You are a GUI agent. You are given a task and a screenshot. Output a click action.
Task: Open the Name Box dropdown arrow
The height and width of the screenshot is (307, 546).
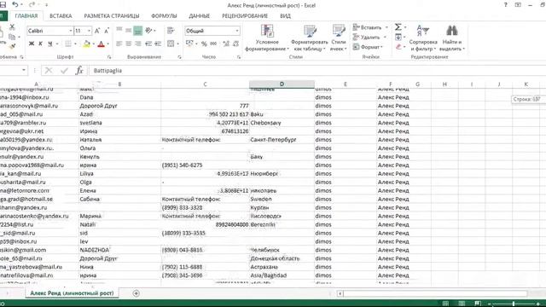tap(23, 70)
